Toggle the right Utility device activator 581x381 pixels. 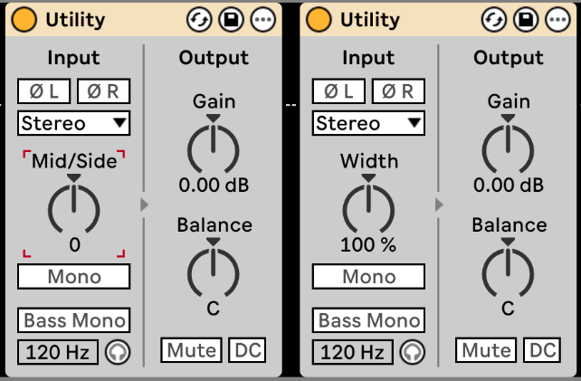[x=318, y=19]
